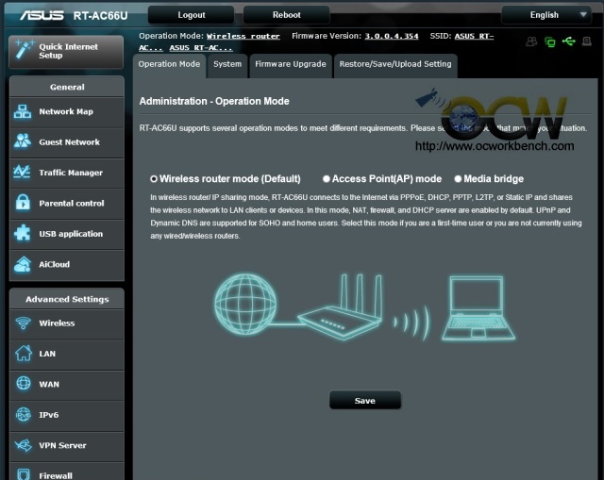
Task: Open Quick Internet Setup wizard icon
Action: [x=24, y=50]
